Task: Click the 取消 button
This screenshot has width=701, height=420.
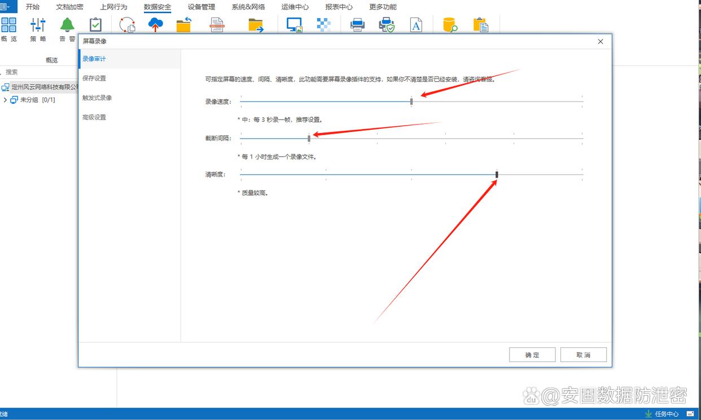Action: [x=584, y=355]
